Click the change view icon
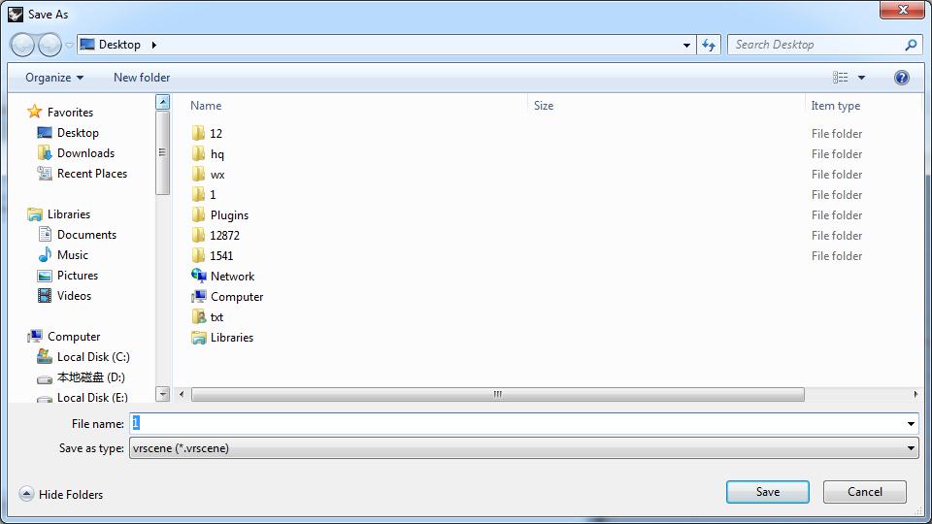The image size is (932, 524). 840,78
